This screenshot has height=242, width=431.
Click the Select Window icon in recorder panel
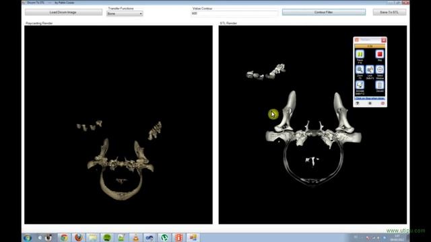click(x=380, y=70)
